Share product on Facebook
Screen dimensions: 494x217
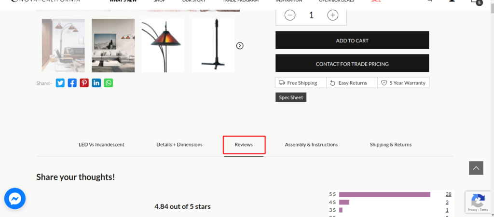pos(72,83)
